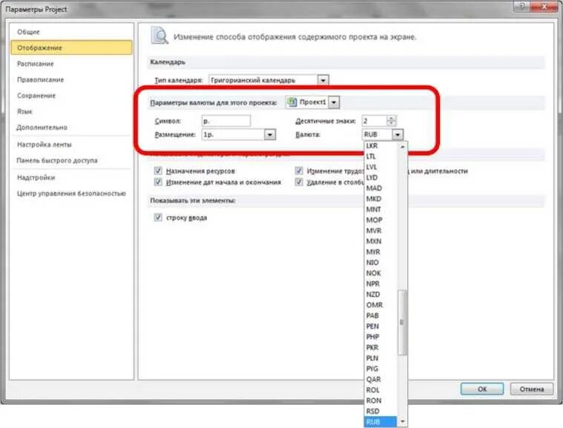Image resolution: width=563 pixels, height=428 pixels.
Task: Select NIO in currency list
Action: (381, 263)
